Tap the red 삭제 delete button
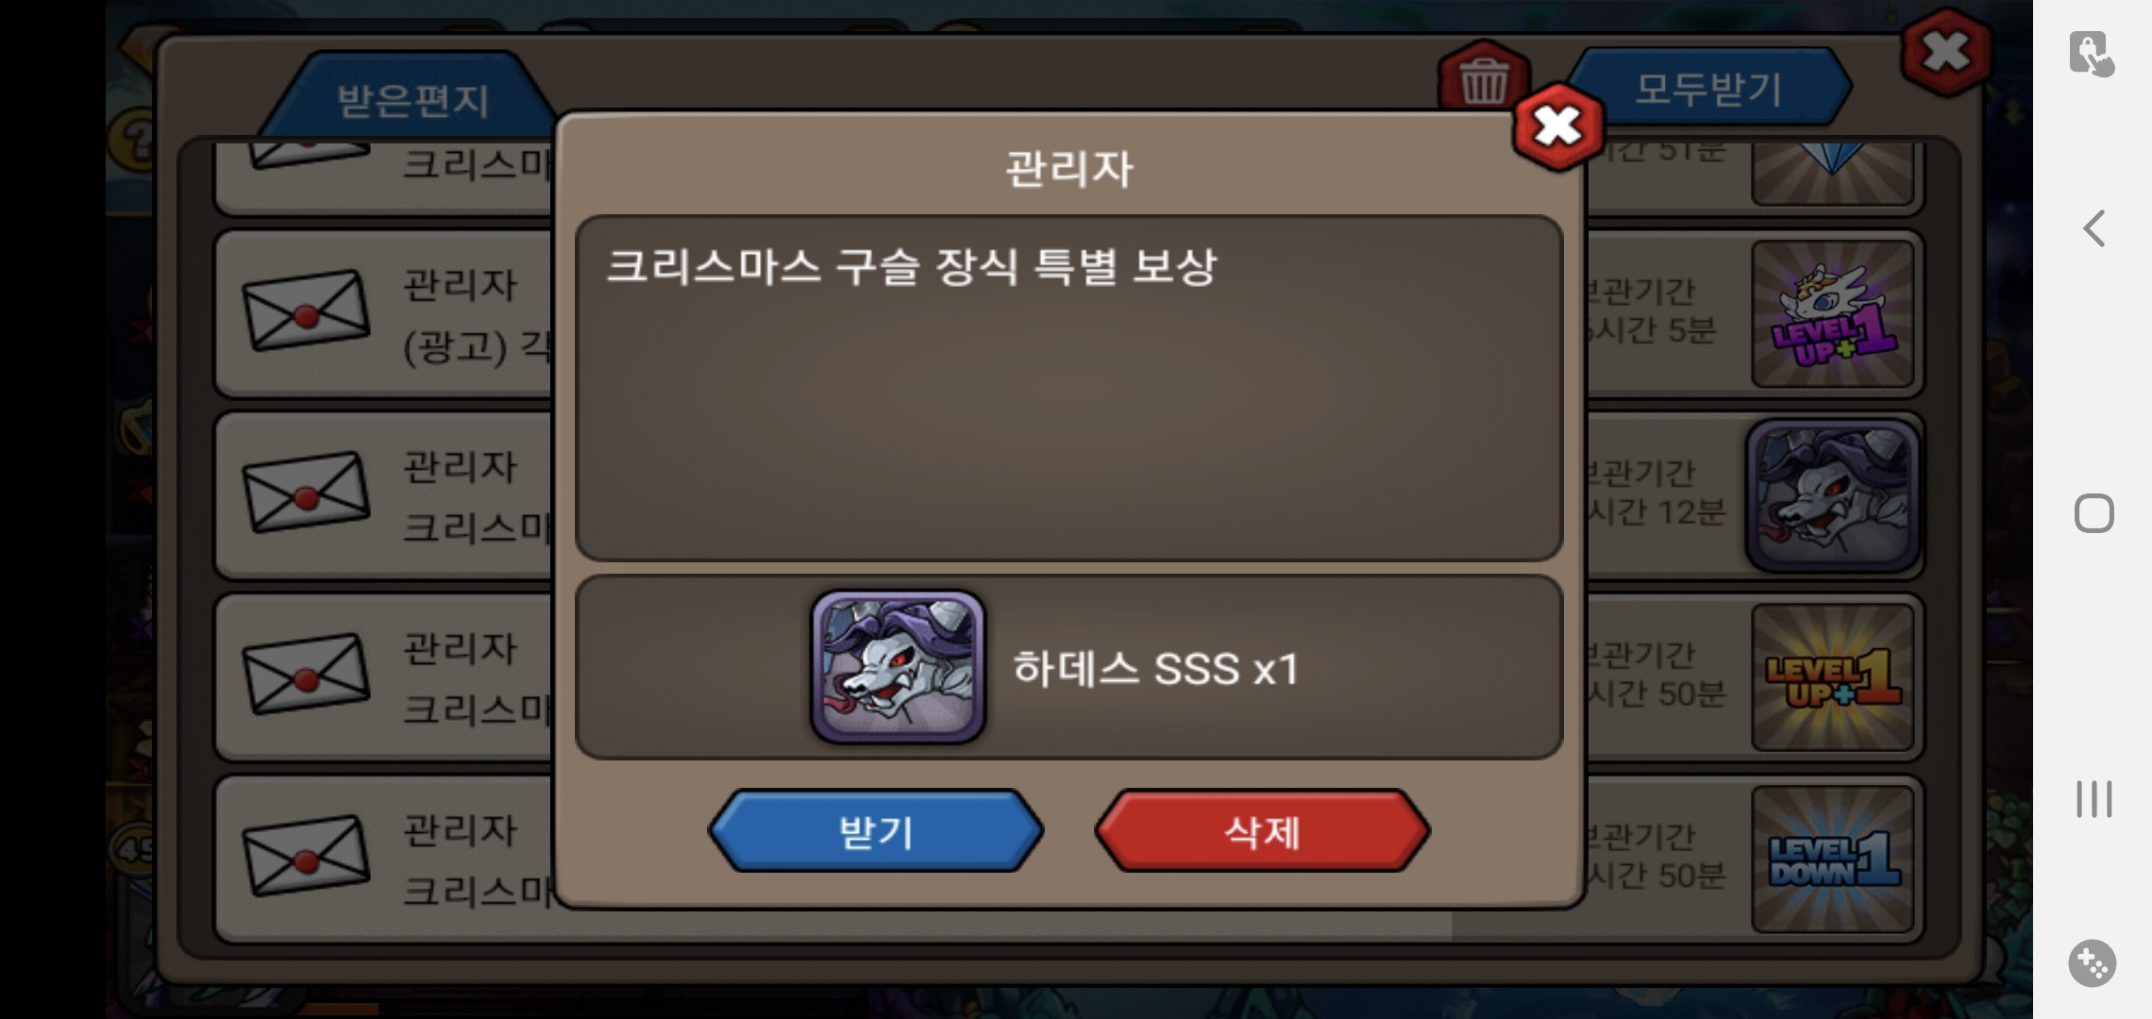 1262,831
